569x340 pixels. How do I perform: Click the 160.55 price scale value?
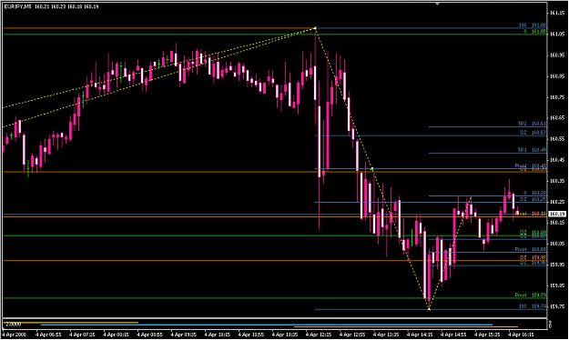(x=557, y=139)
